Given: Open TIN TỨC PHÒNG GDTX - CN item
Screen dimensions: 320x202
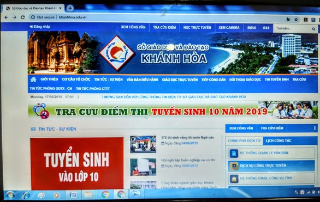Looking at the screenshot, I should pyautogui.click(x=51, y=89).
